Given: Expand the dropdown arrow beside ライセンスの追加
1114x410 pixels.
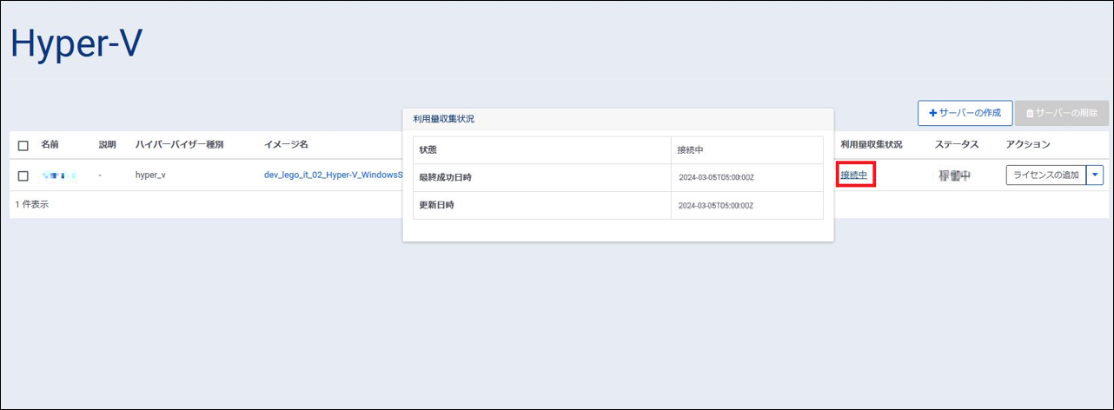Looking at the screenshot, I should 1096,175.
